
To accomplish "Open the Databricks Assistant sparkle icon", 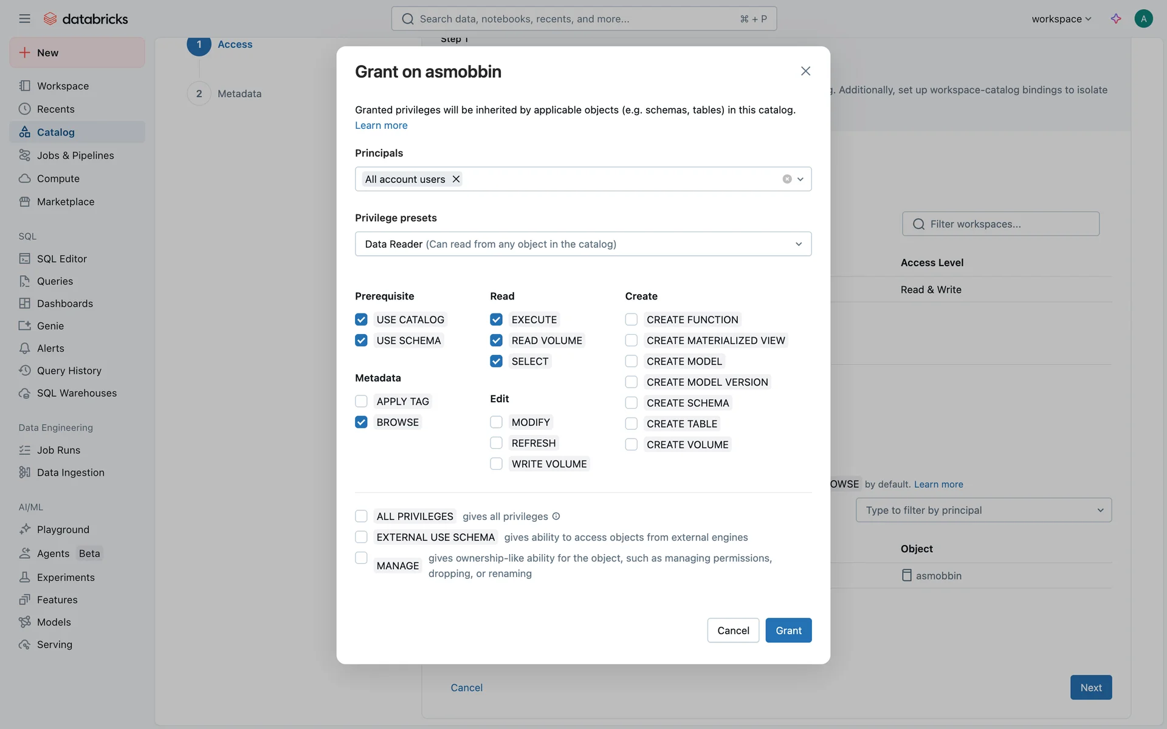I will click(x=1116, y=19).
